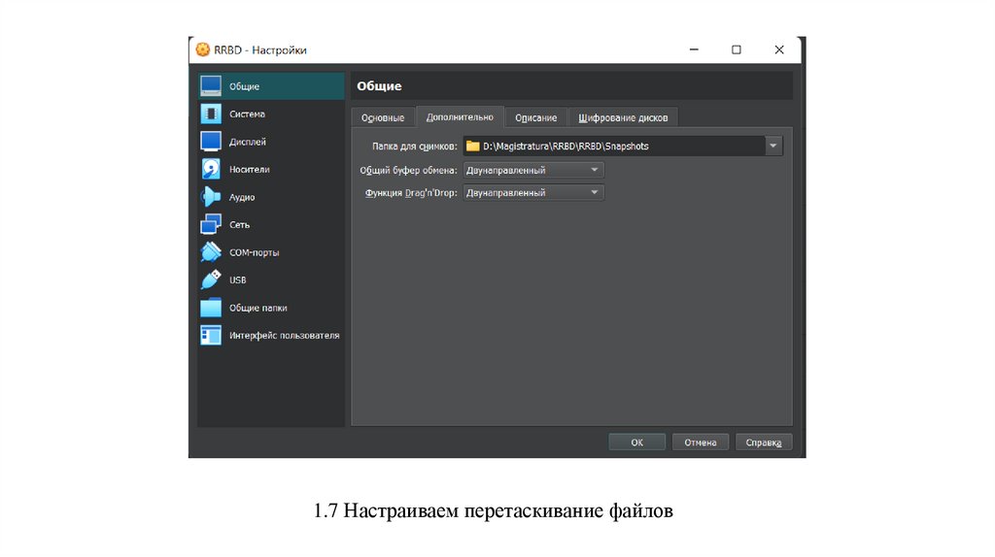The height and width of the screenshot is (557, 995).
Task: Click the Сеть network icon
Action: pyautogui.click(x=211, y=224)
